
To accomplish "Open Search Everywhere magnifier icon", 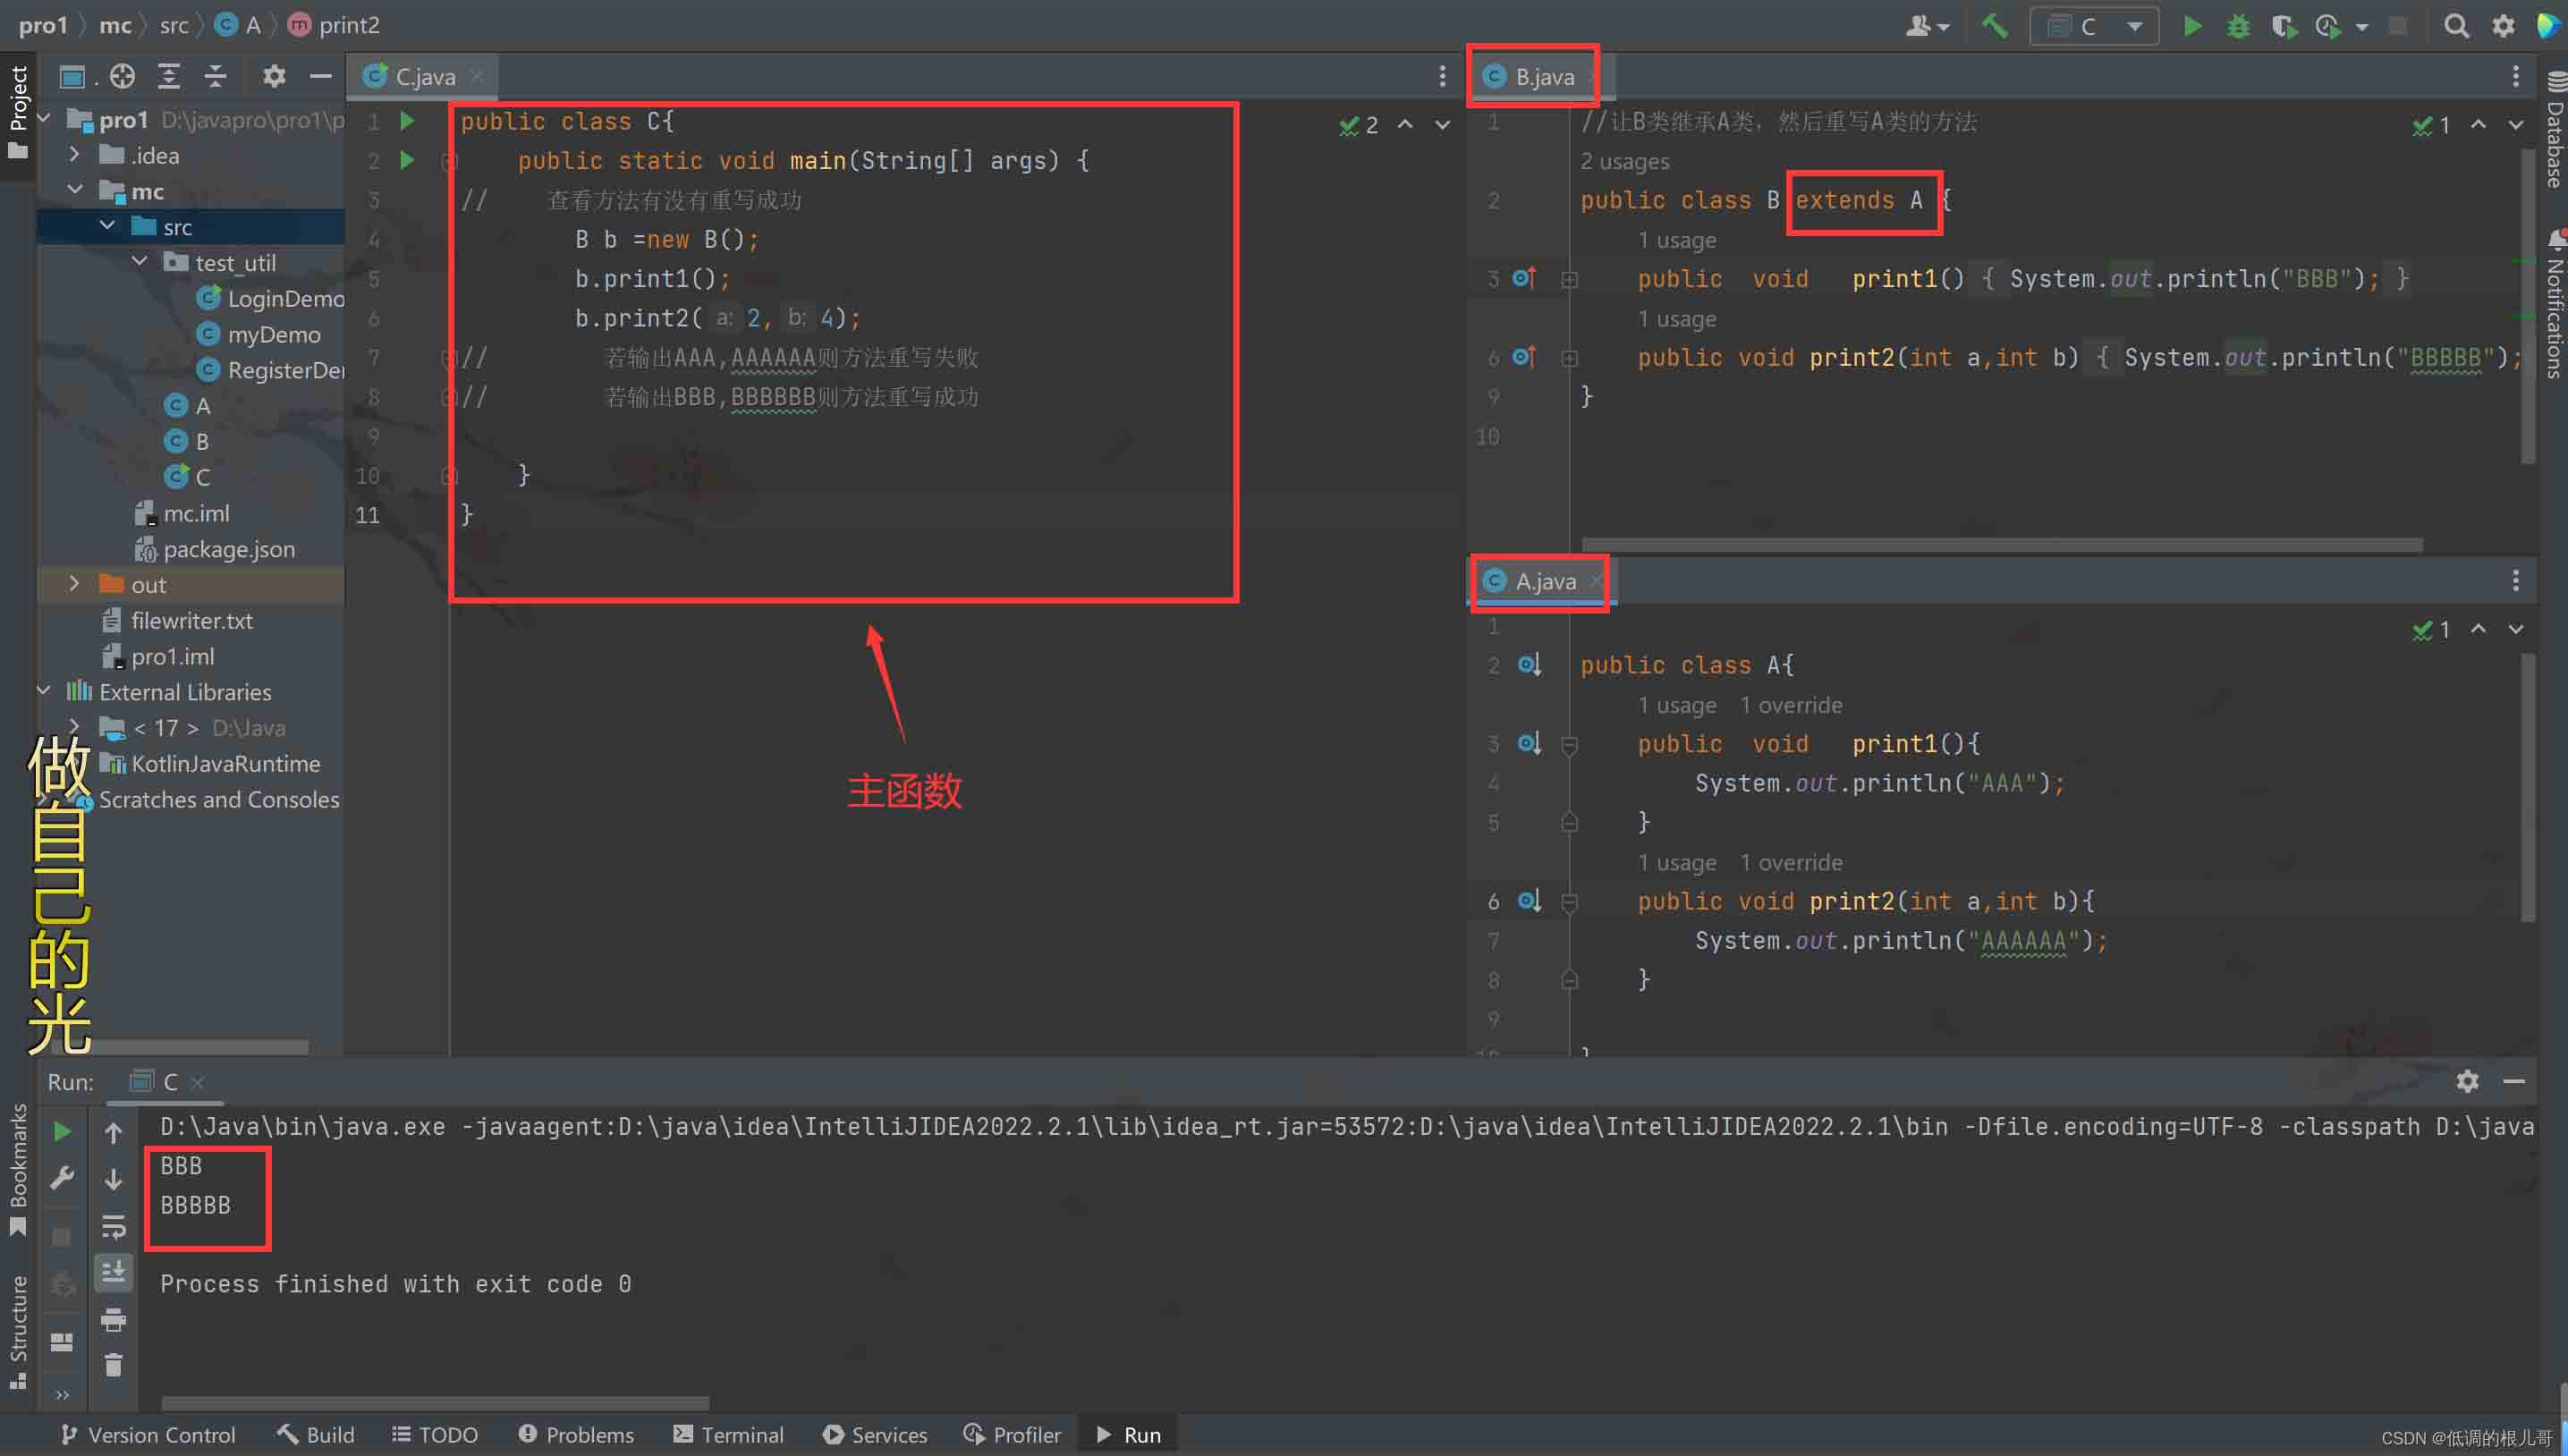I will point(2456,26).
